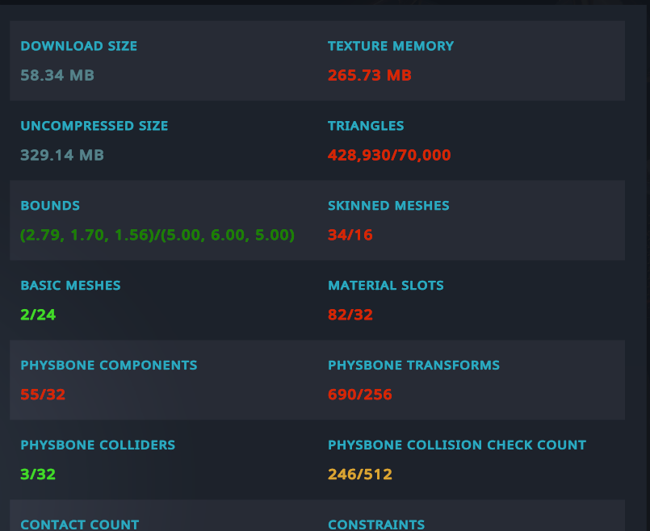The width and height of the screenshot is (650, 531).
Task: Click the 58.34 MB download size value
Action: tap(57, 75)
